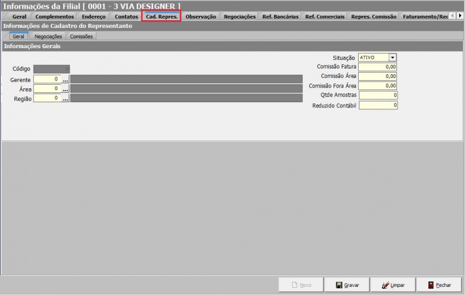Open Gerente lookup ellipsis button
Viewport: 465px width, 295px height.
pos(66,80)
